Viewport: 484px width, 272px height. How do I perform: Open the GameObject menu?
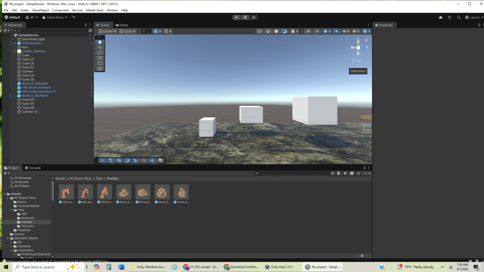(x=41, y=10)
